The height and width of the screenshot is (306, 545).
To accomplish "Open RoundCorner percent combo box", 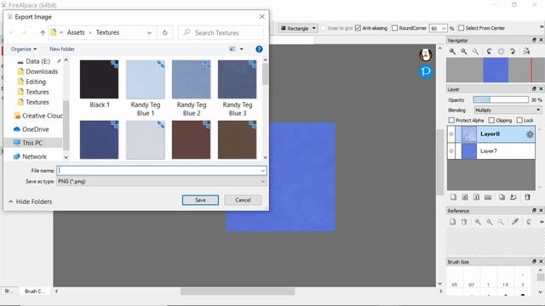I will point(438,28).
